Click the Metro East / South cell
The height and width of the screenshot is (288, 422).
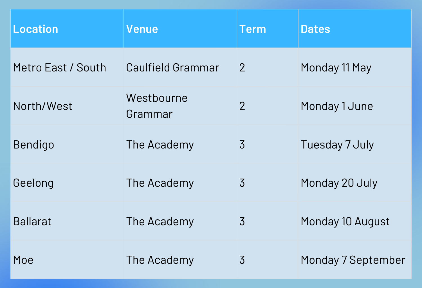pos(60,68)
